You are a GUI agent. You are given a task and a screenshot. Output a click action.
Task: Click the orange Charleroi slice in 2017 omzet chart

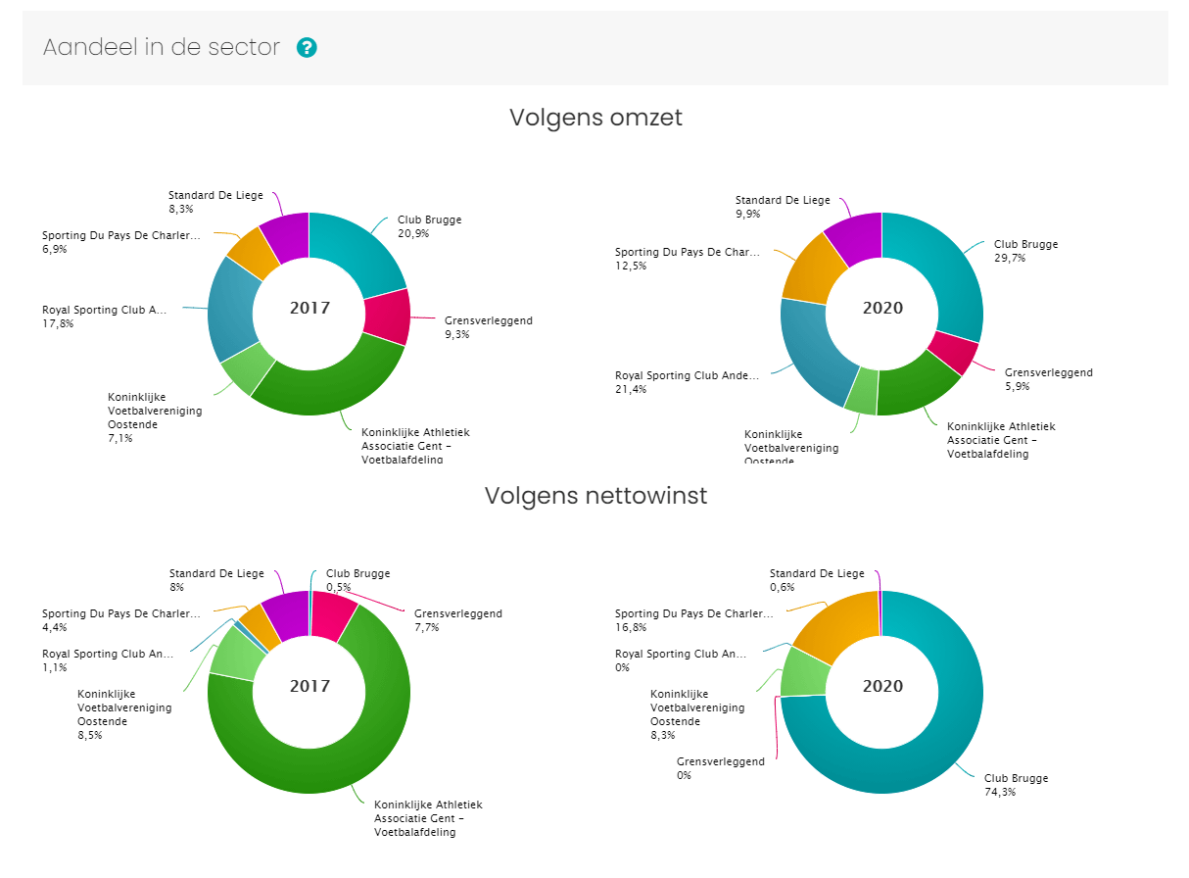point(255,252)
